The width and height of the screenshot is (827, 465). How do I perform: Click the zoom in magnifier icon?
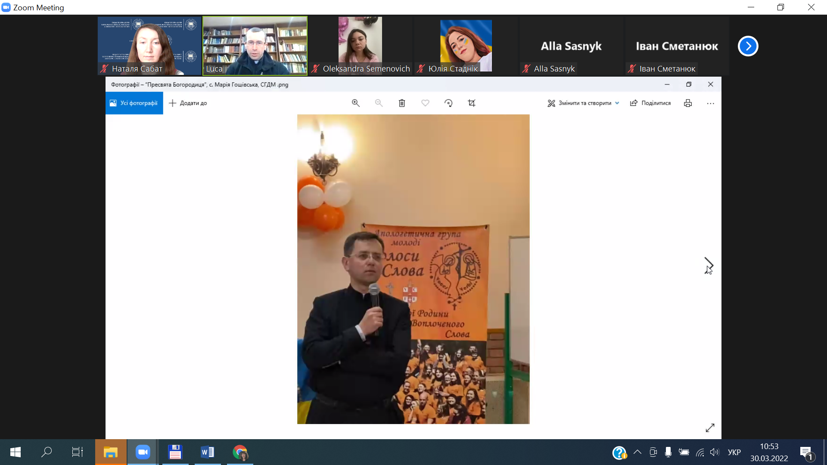(x=355, y=103)
